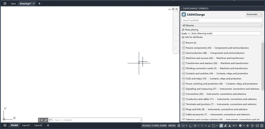
Task: Switch to the Start tab
Action: coord(13,3)
